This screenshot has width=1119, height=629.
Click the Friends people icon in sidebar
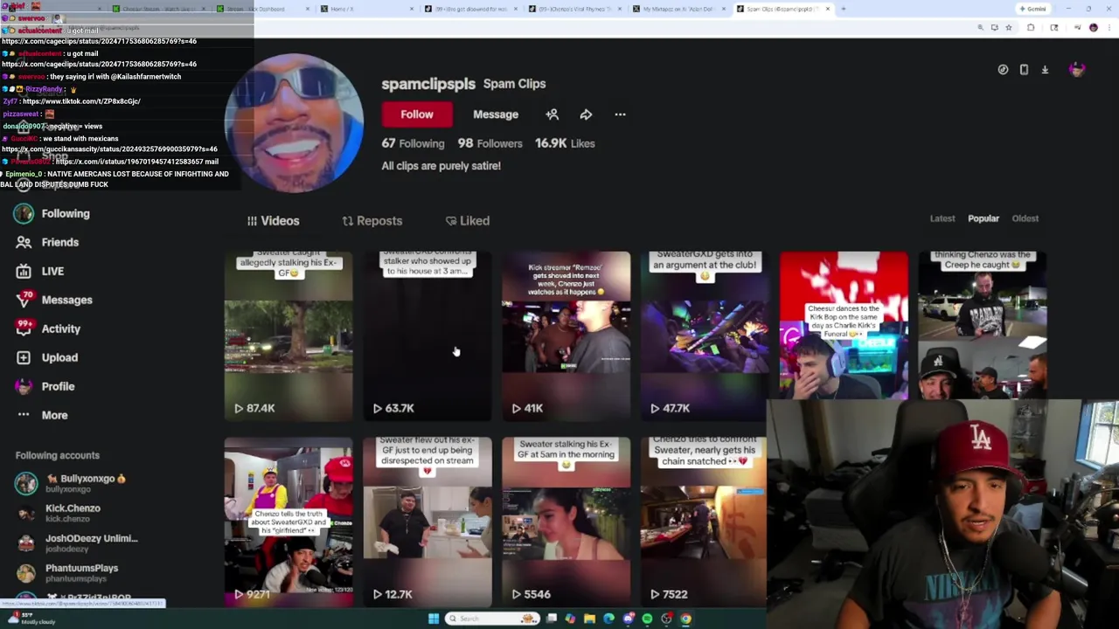coord(24,242)
